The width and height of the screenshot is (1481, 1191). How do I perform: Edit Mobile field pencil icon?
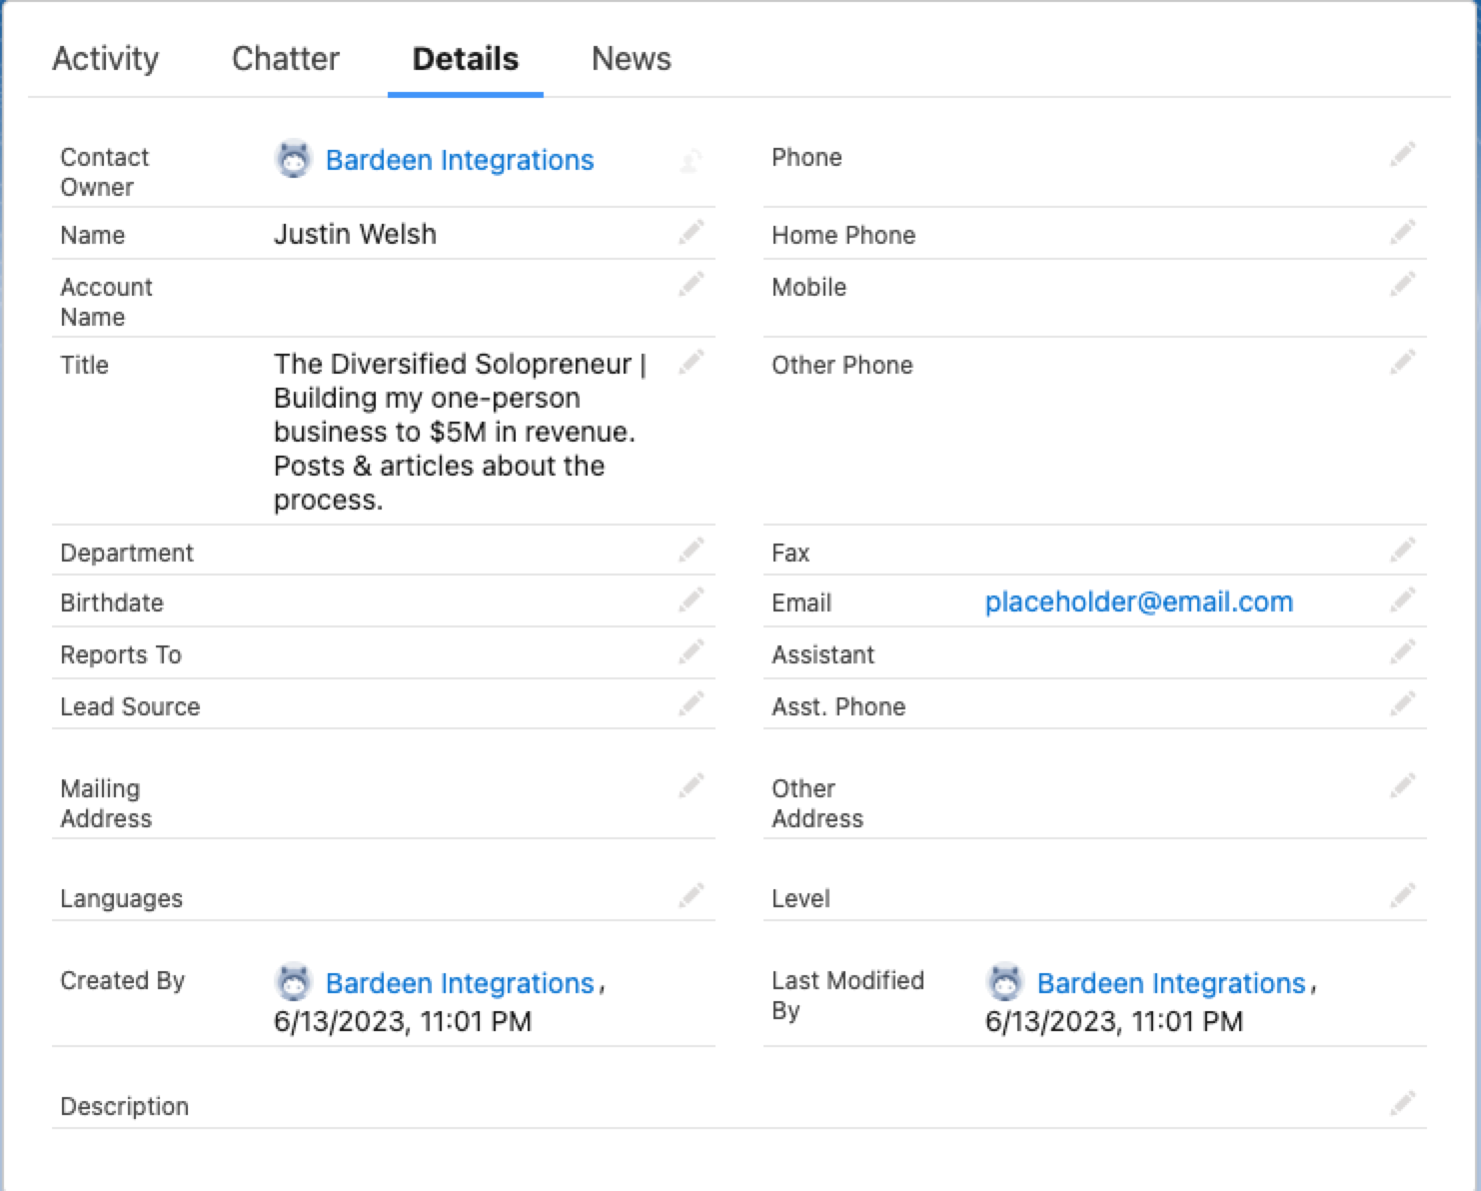pos(1403,285)
